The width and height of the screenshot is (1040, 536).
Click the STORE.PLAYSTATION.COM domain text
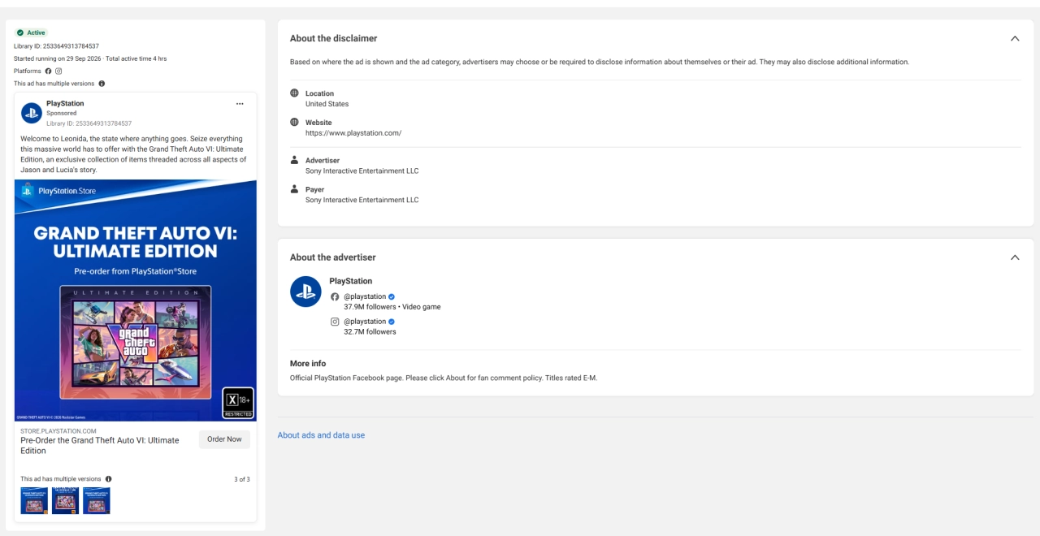pyautogui.click(x=58, y=430)
